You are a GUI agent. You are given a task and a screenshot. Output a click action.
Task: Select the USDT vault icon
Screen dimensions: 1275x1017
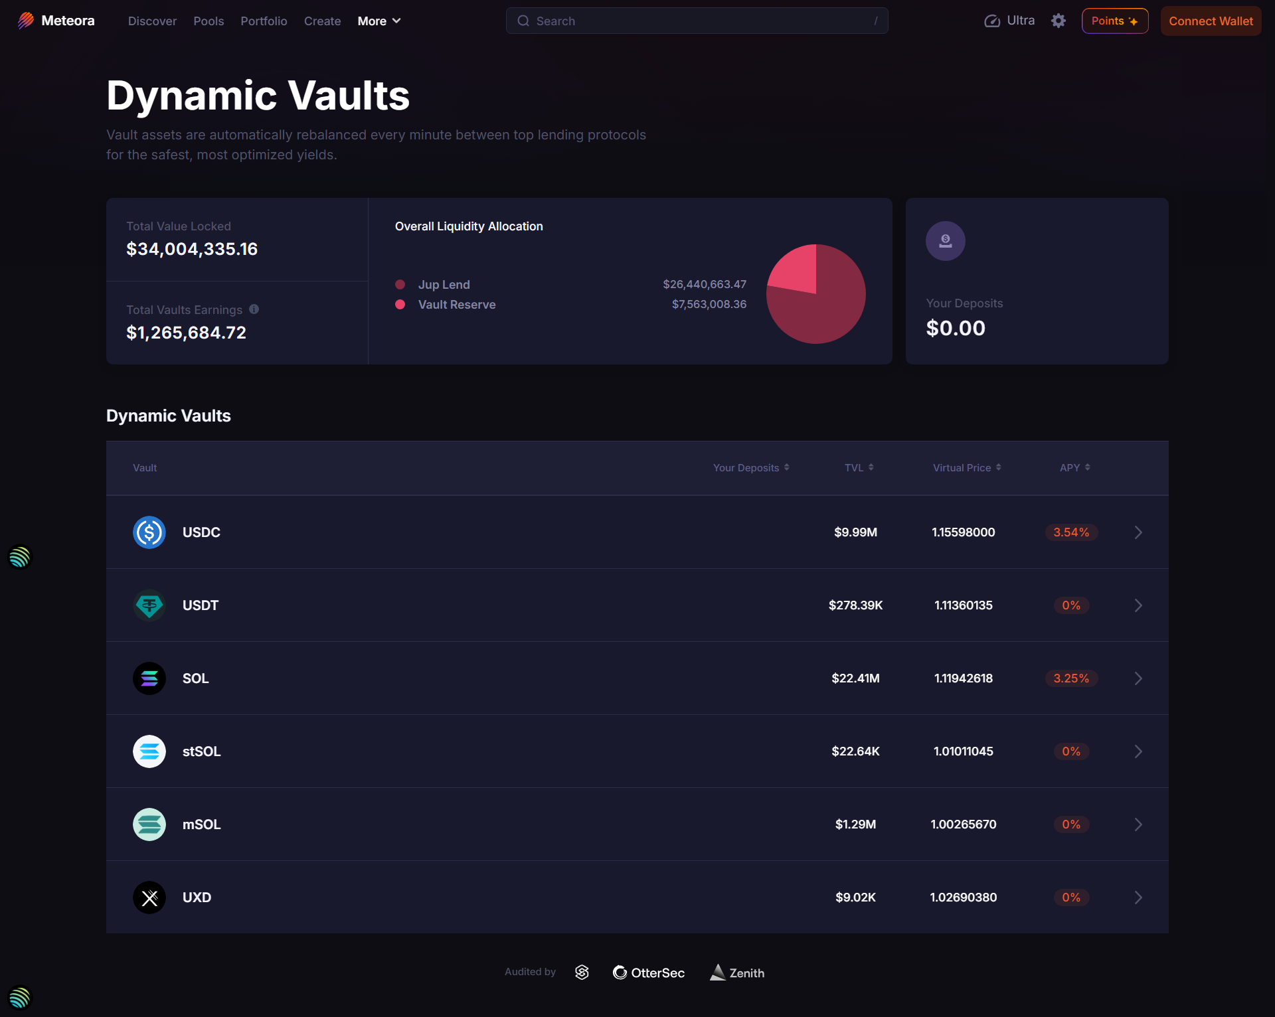tap(149, 605)
